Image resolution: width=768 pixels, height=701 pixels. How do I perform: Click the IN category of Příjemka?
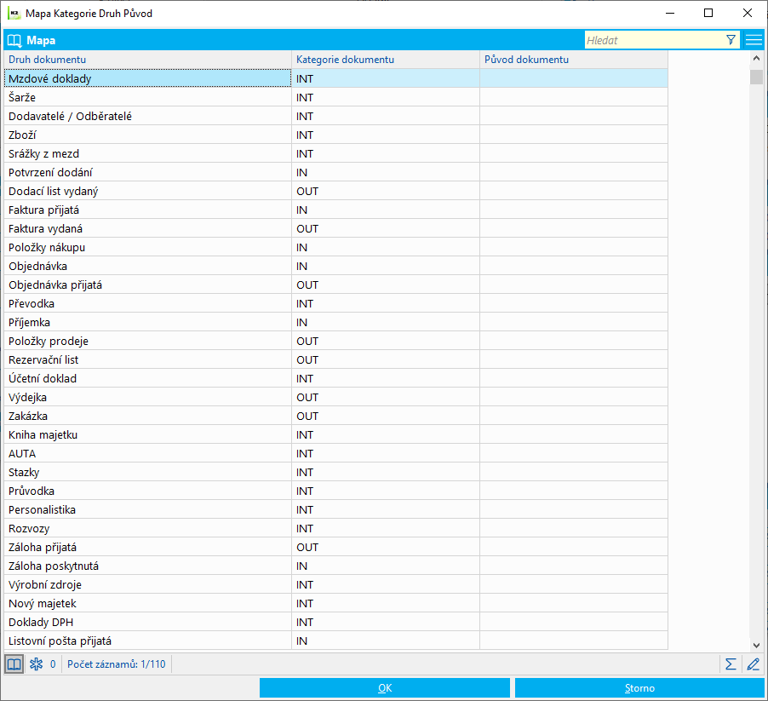(386, 322)
